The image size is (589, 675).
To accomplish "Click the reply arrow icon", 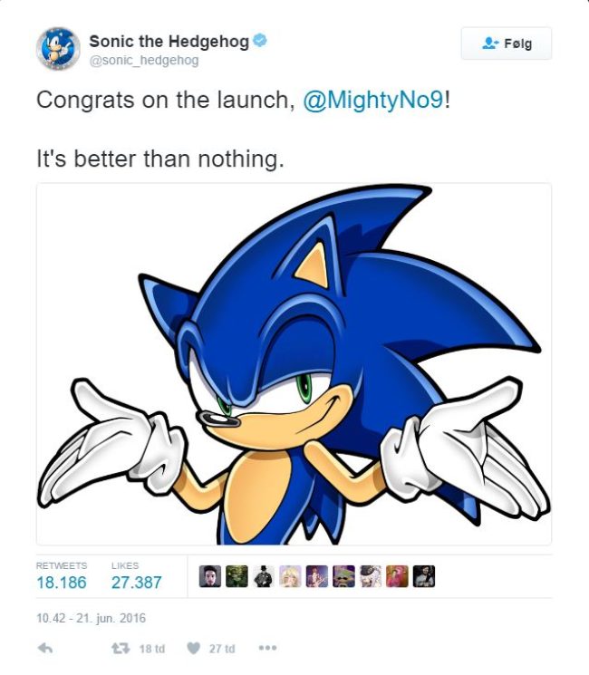I will 45,648.
